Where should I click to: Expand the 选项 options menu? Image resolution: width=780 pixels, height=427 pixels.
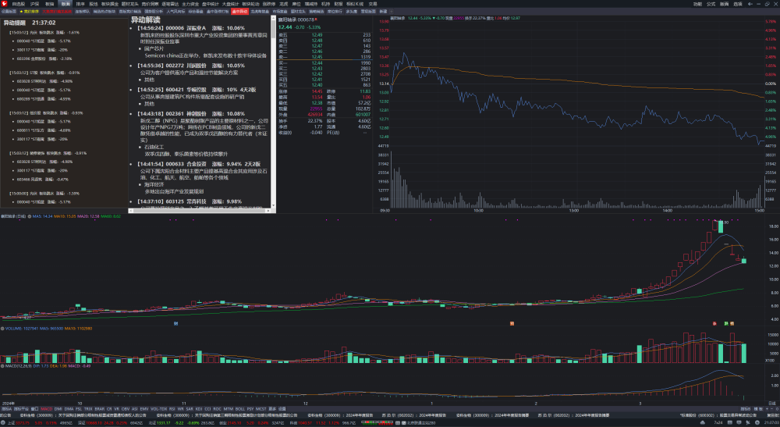pyautogui.click(x=738, y=4)
